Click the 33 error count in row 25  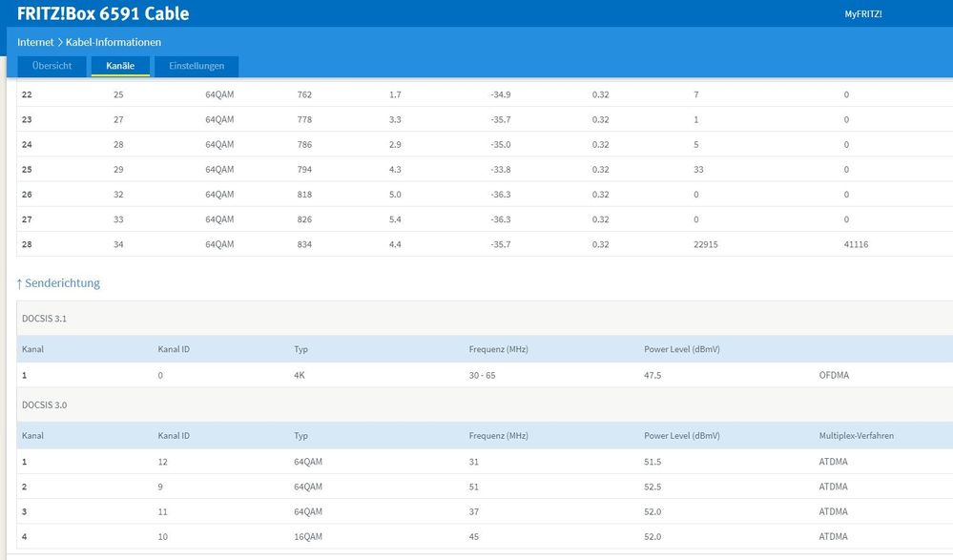pos(698,170)
